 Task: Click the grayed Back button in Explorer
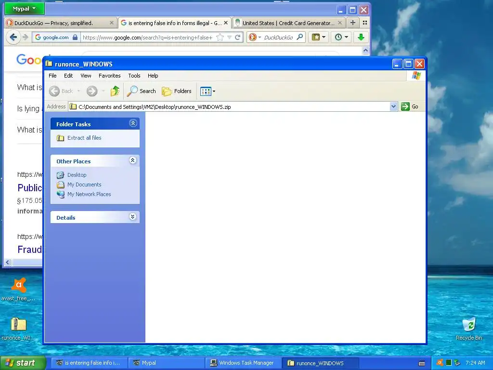(61, 91)
